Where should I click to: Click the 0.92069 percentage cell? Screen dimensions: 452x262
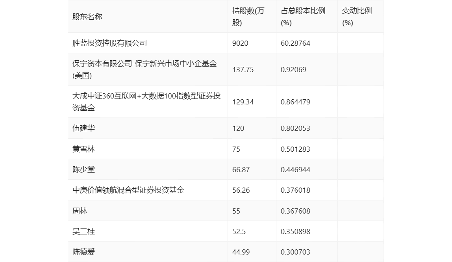pos(293,70)
